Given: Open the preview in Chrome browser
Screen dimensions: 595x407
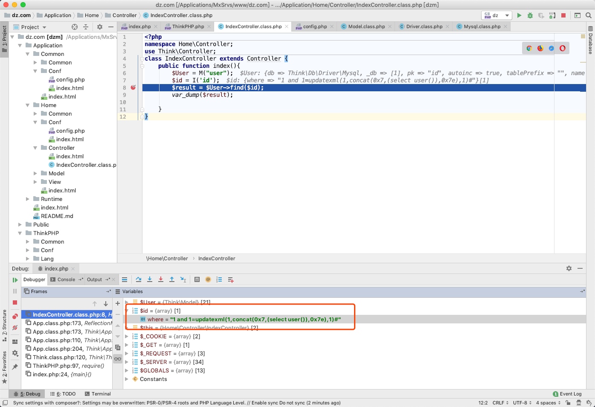Looking at the screenshot, I should [x=529, y=48].
